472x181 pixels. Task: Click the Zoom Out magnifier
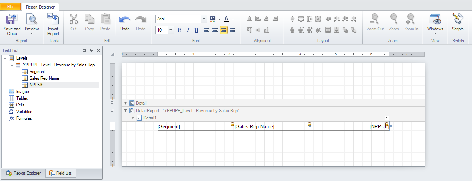point(375,19)
